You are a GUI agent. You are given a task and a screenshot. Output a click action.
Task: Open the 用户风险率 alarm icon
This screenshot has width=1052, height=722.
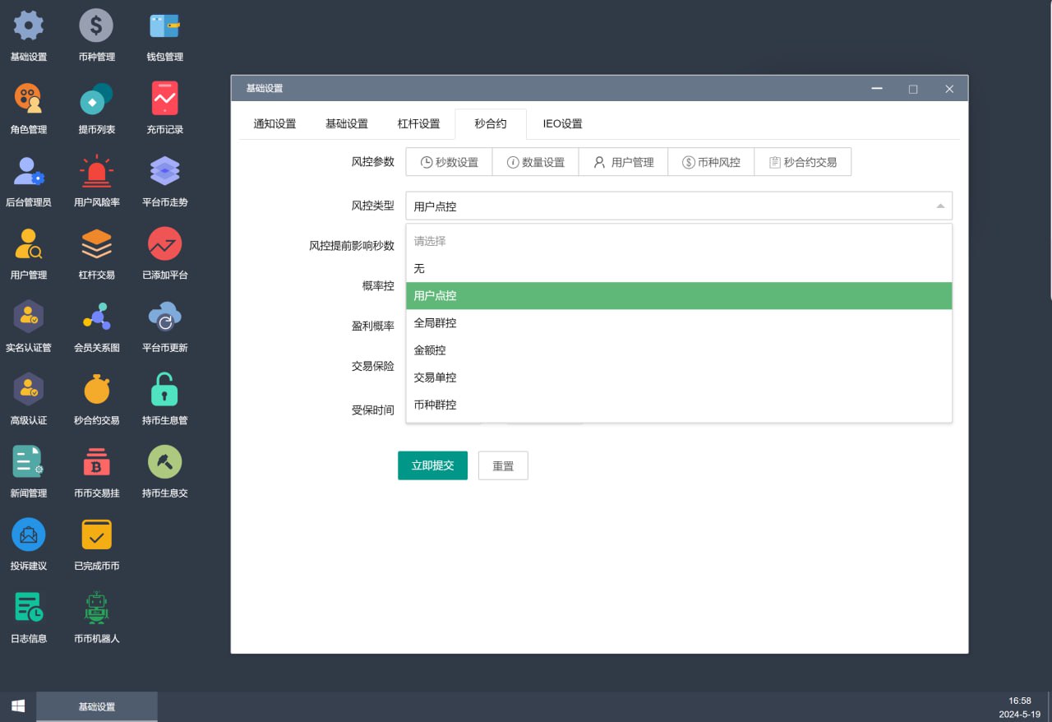coord(96,171)
